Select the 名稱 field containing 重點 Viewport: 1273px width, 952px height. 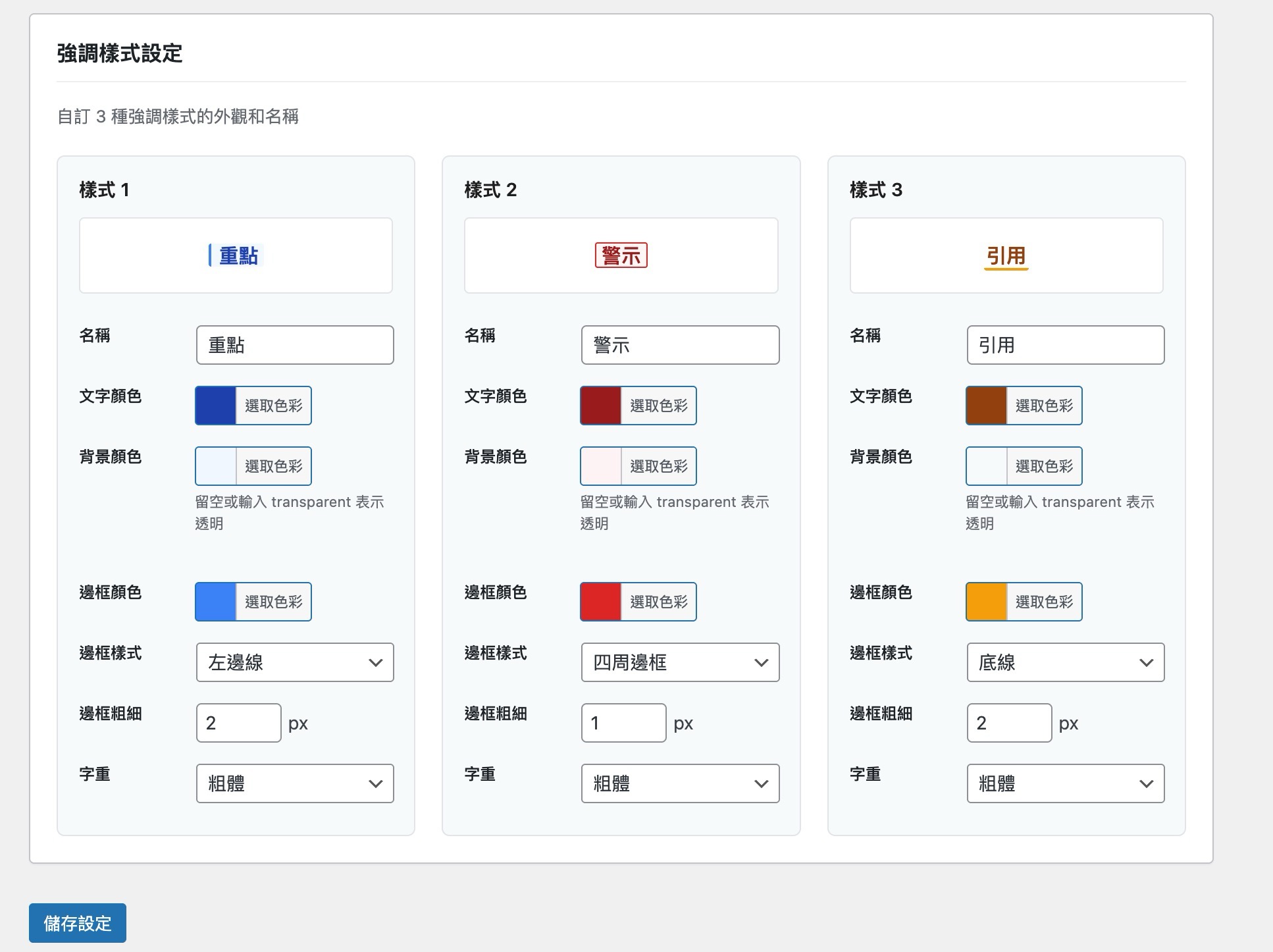[294, 344]
